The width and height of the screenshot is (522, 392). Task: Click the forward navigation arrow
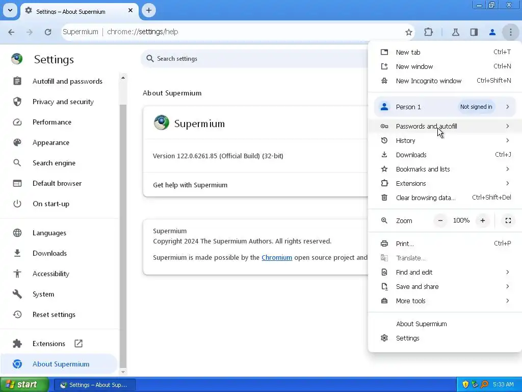point(30,32)
